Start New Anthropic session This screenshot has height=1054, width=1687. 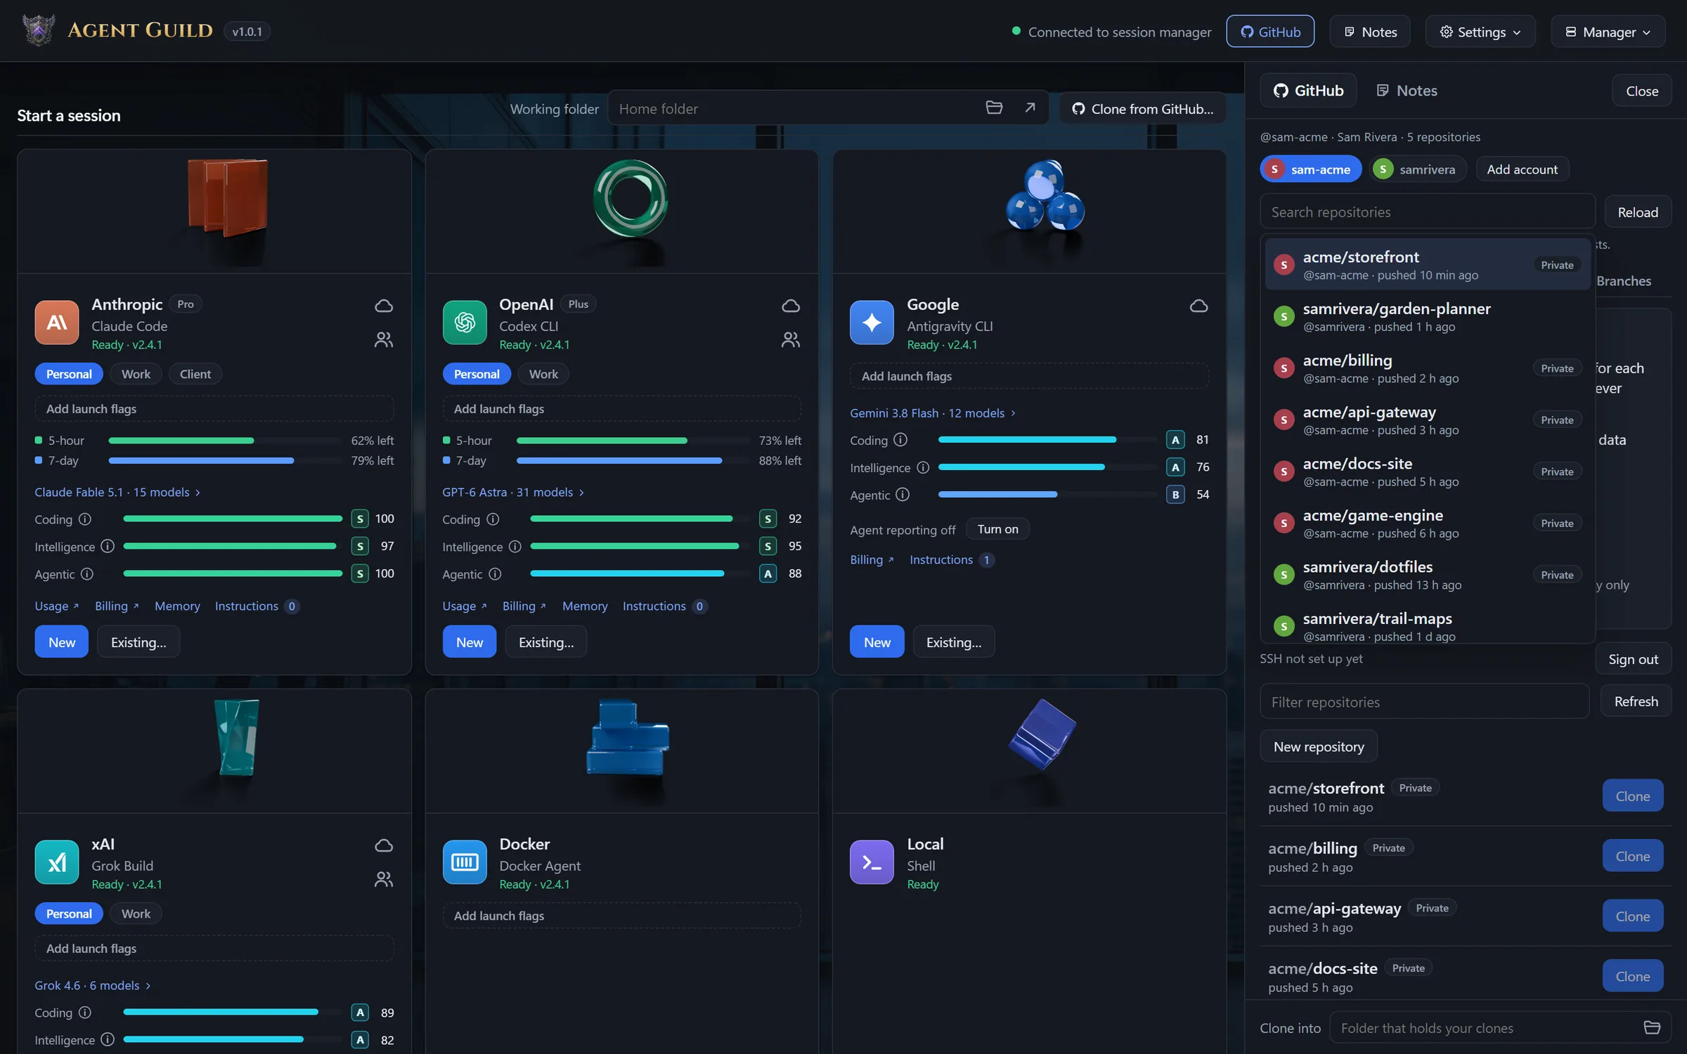coord(62,642)
